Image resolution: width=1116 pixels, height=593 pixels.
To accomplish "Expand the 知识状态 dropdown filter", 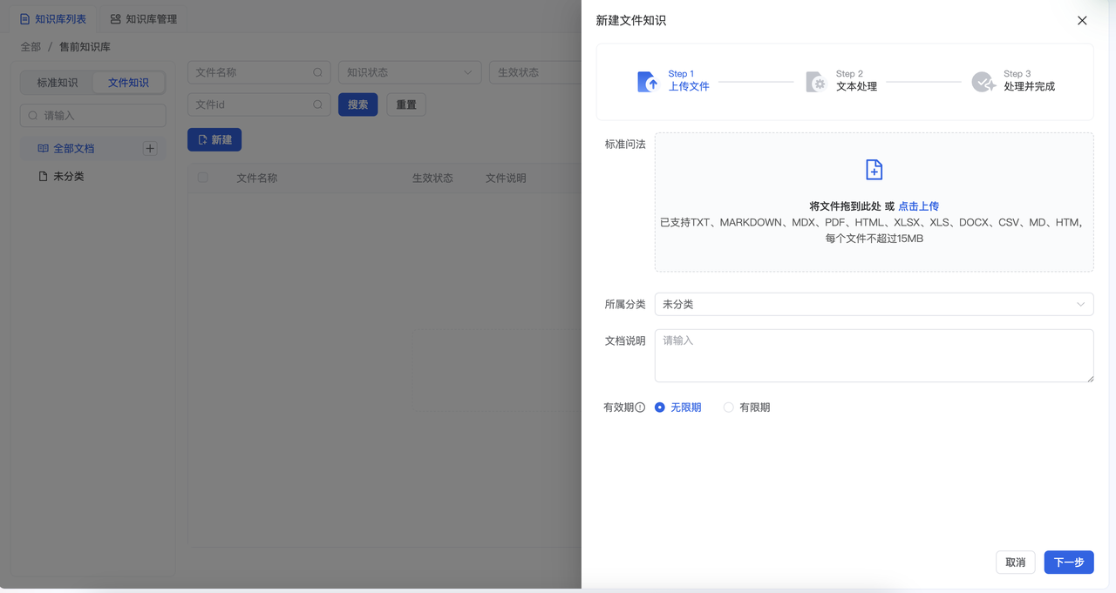I will pyautogui.click(x=410, y=73).
